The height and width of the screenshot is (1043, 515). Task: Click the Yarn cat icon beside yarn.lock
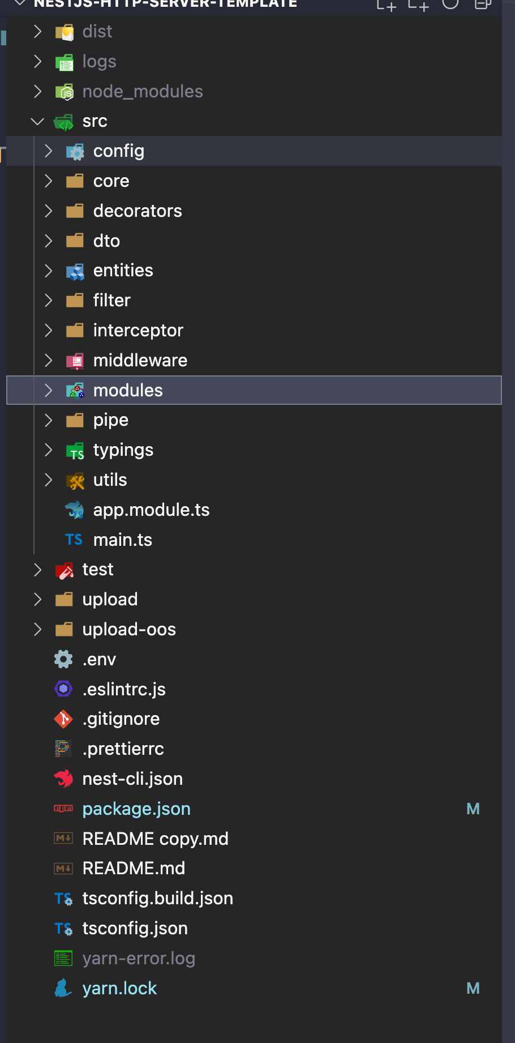63,989
